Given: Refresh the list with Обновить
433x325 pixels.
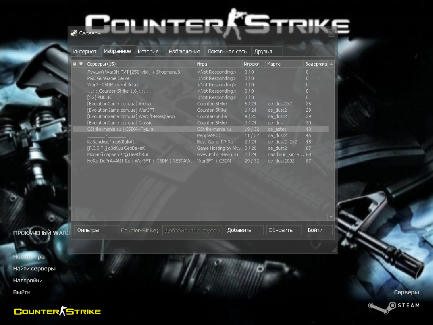Looking at the screenshot, I should pos(284,230).
